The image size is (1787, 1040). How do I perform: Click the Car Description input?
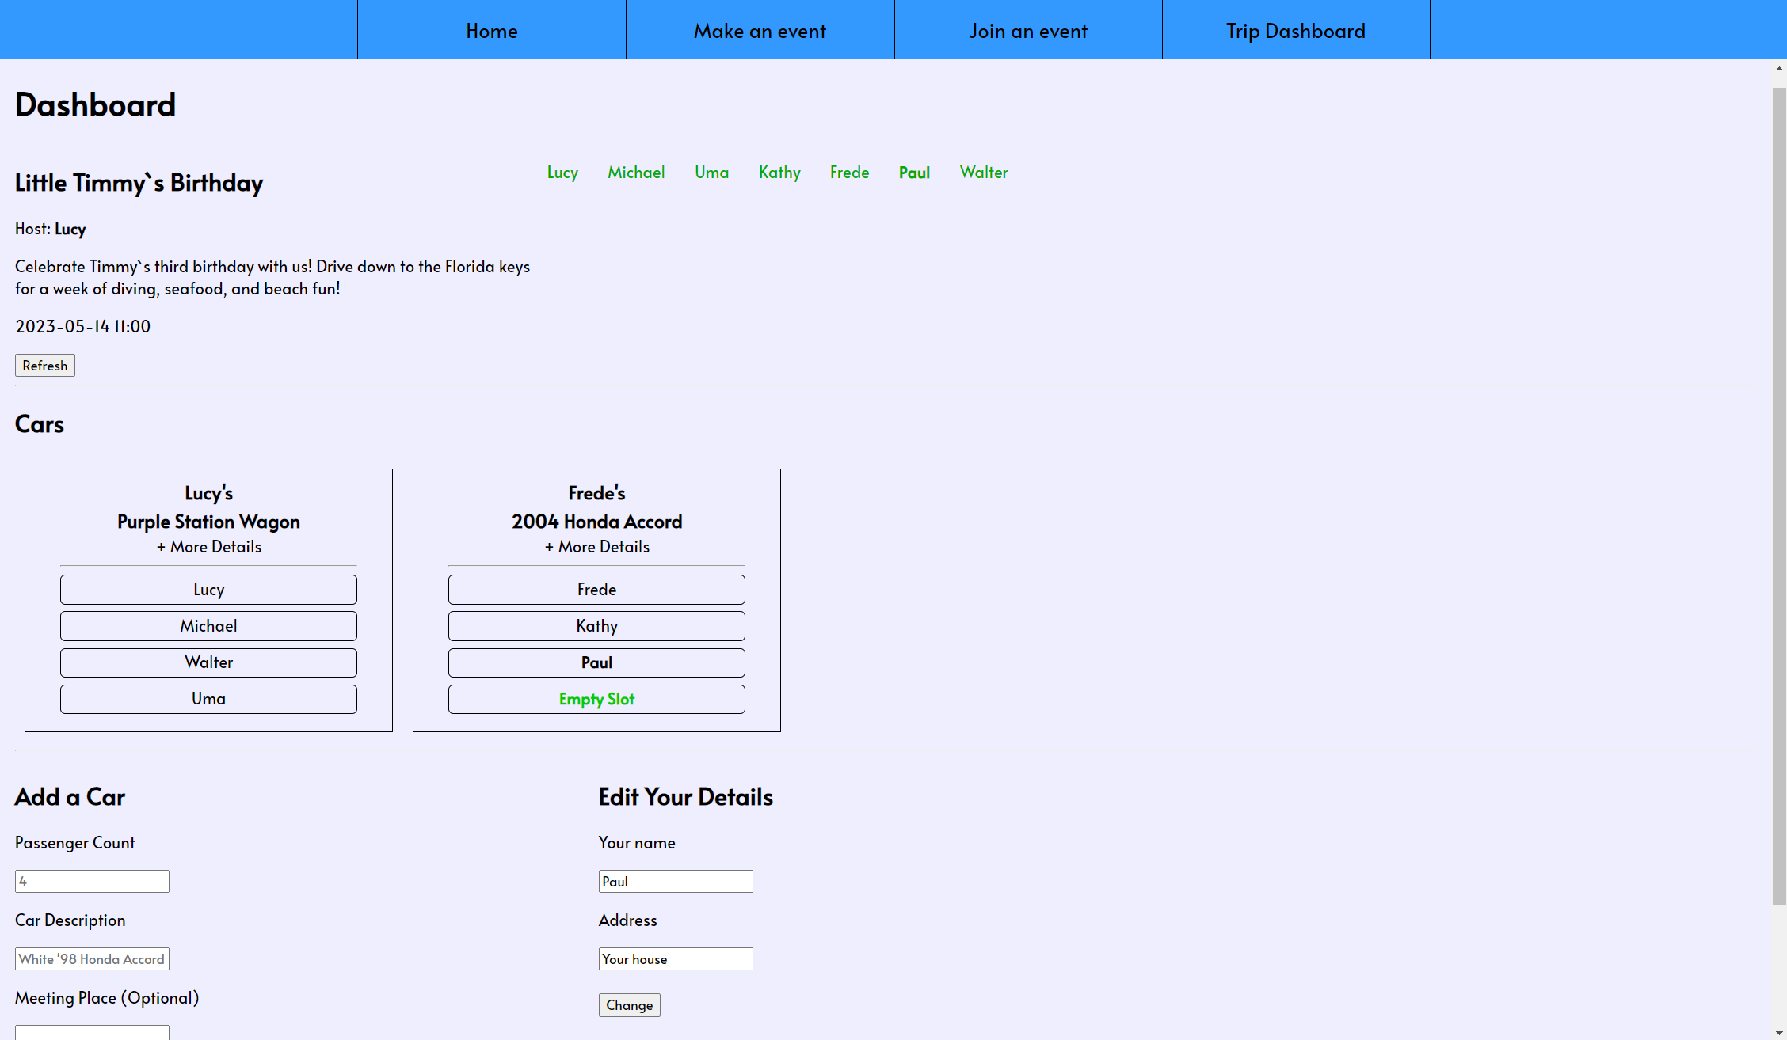tap(92, 958)
